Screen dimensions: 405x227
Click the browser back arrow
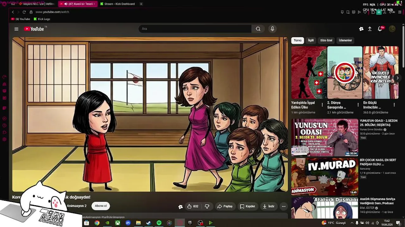click(x=13, y=12)
